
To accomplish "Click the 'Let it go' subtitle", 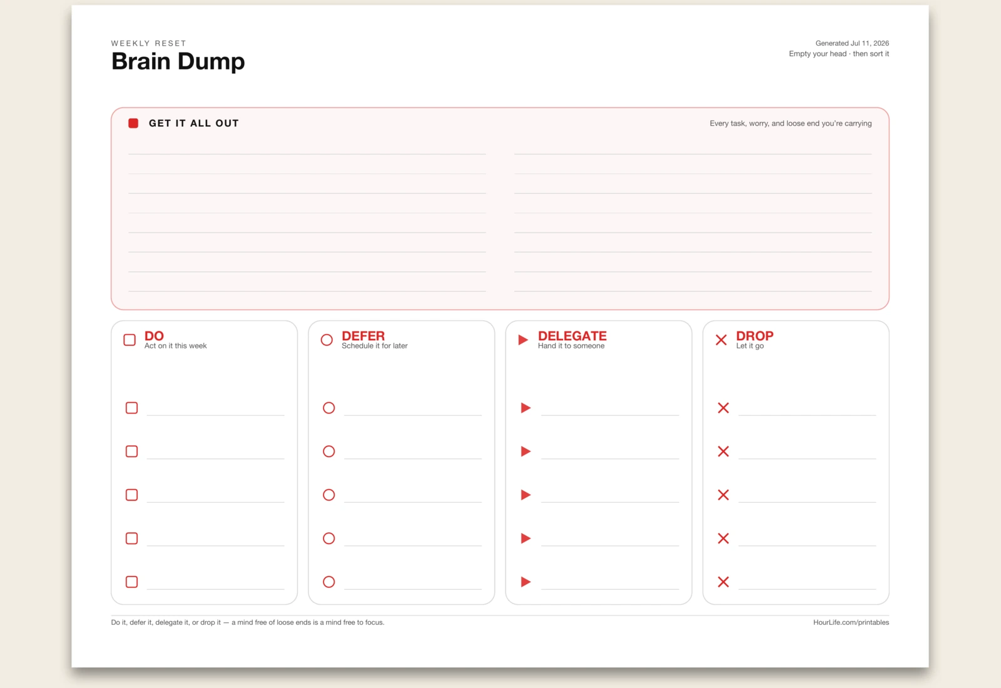I will click(749, 346).
